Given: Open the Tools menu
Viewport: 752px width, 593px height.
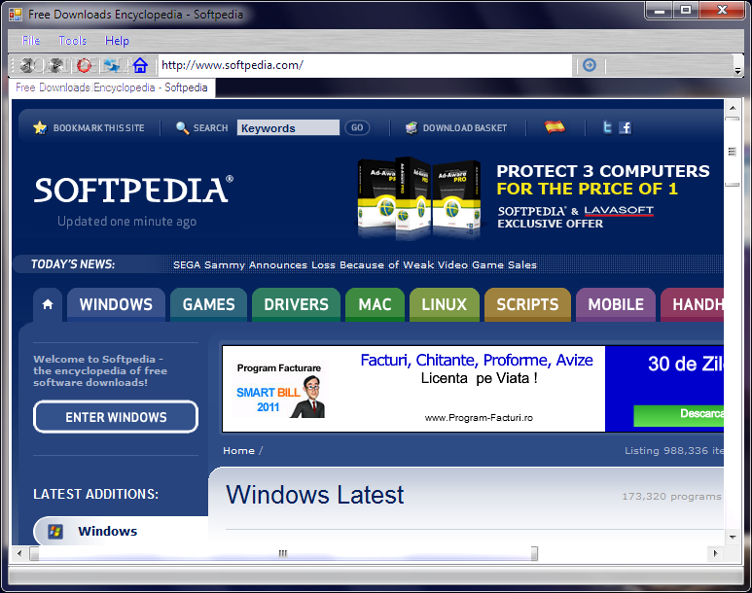Looking at the screenshot, I should [72, 41].
